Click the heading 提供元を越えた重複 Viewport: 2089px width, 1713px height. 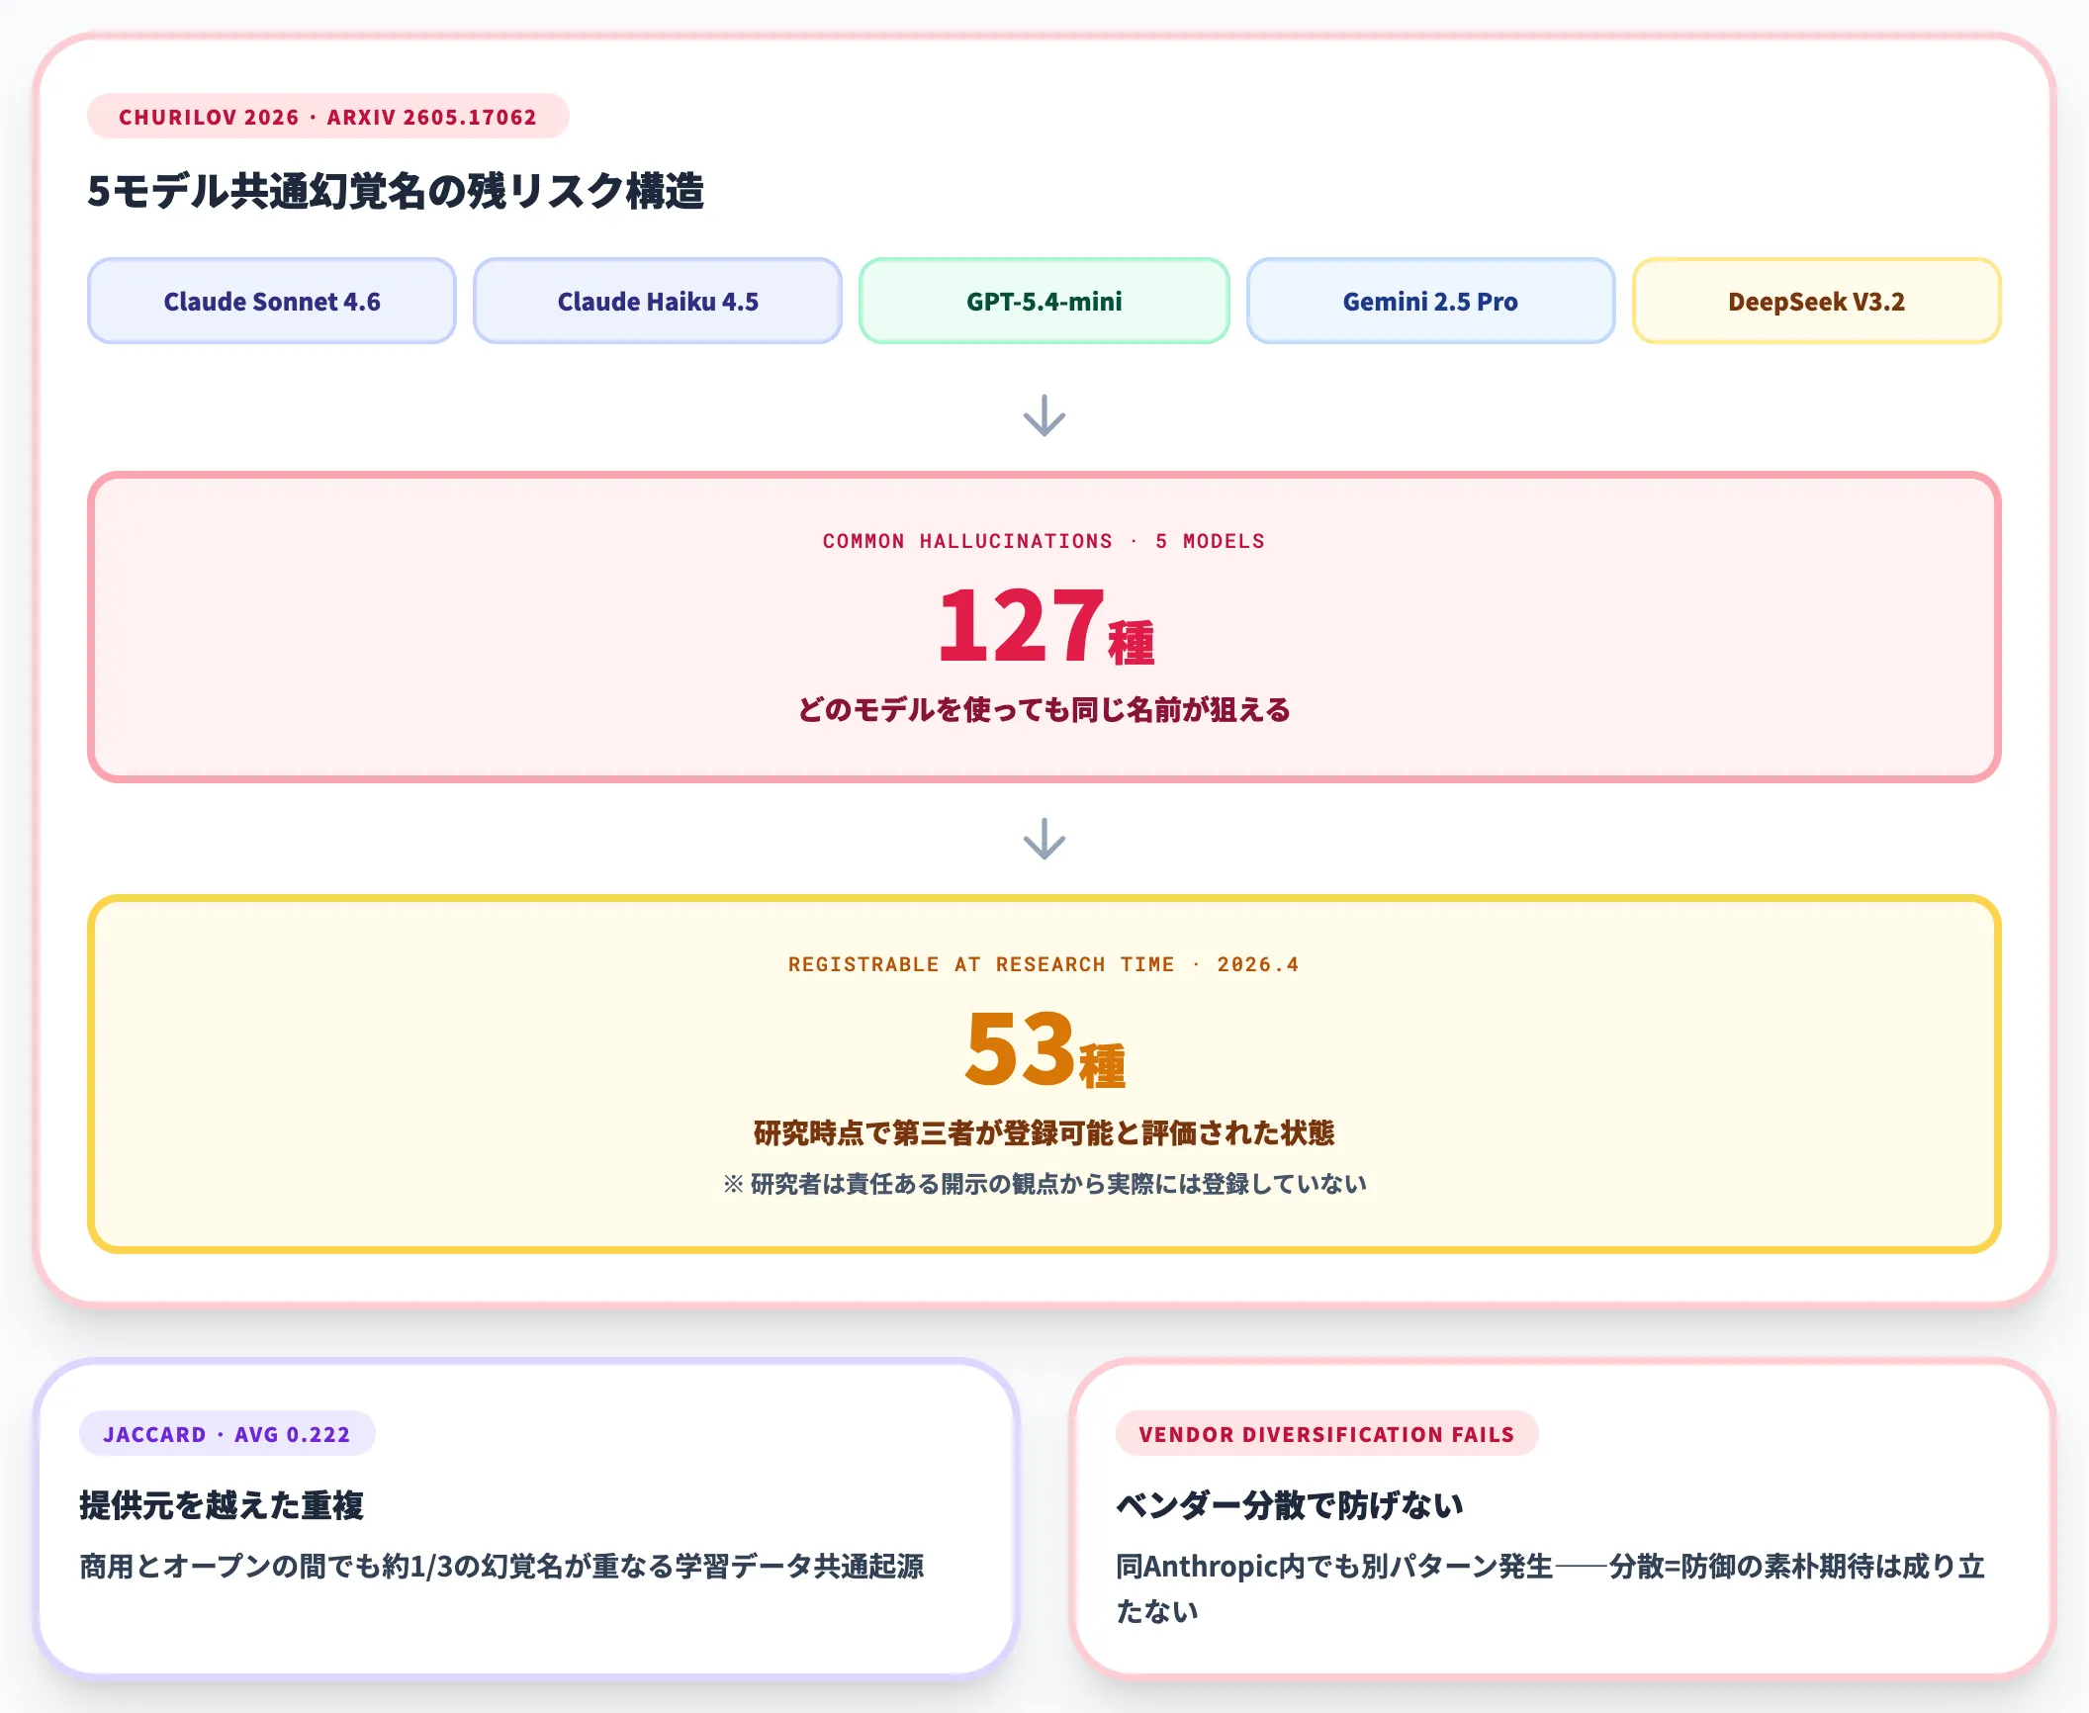(x=222, y=1505)
